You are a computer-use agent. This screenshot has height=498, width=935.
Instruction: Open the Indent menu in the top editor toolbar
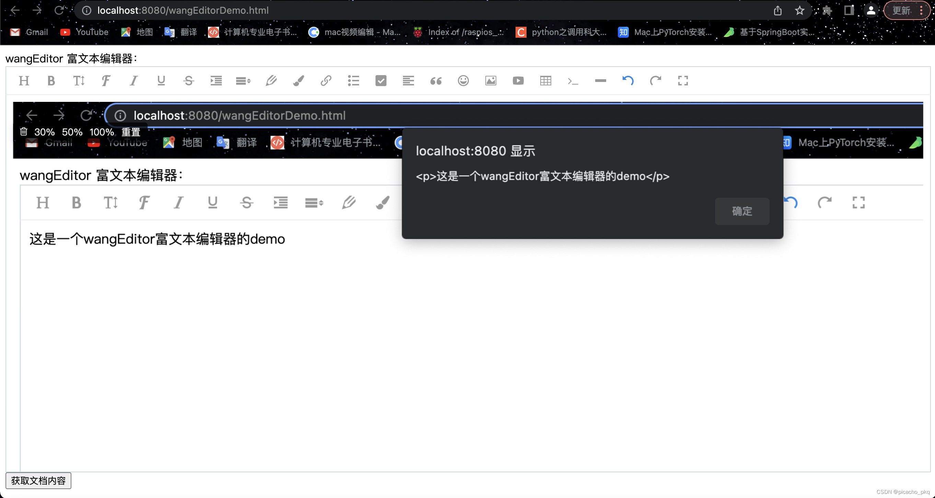point(216,81)
